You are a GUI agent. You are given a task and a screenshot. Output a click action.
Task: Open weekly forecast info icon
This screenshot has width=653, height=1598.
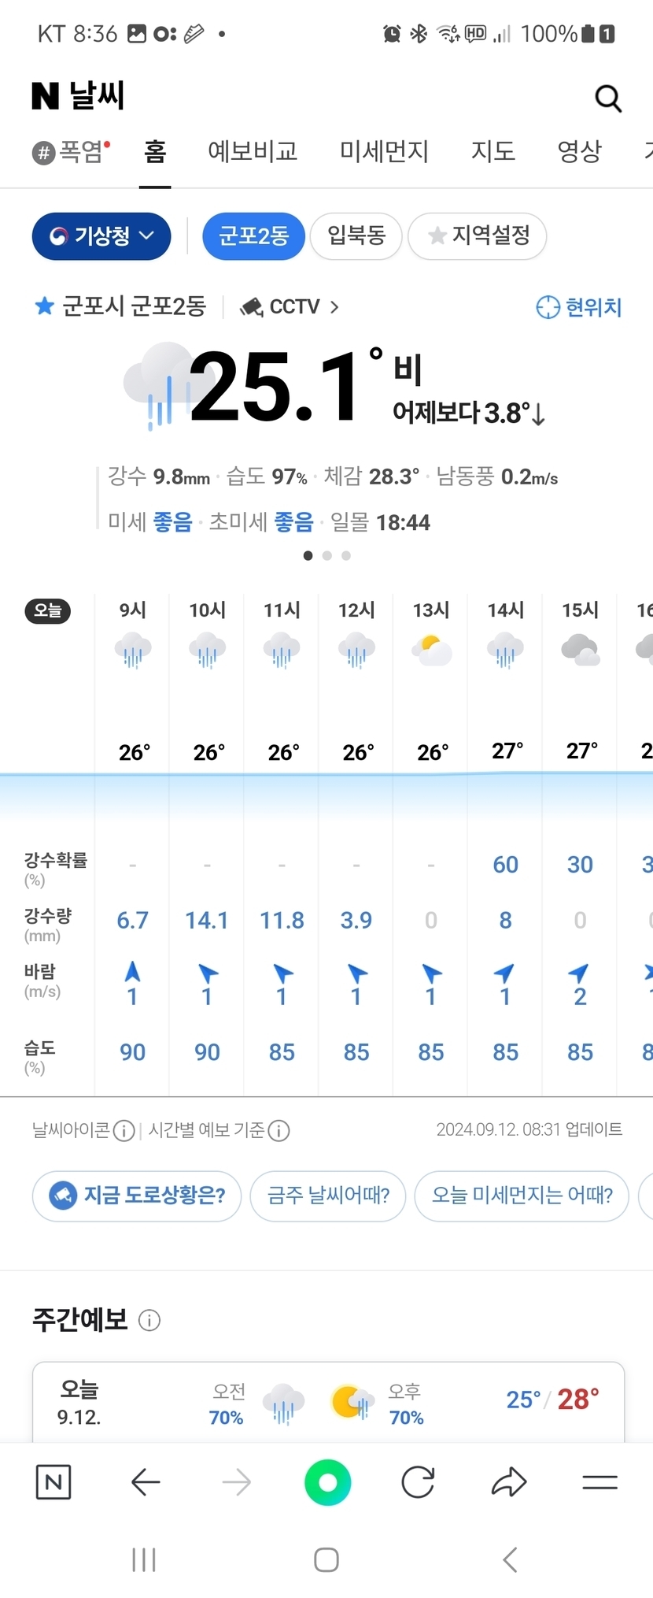pos(149,1320)
